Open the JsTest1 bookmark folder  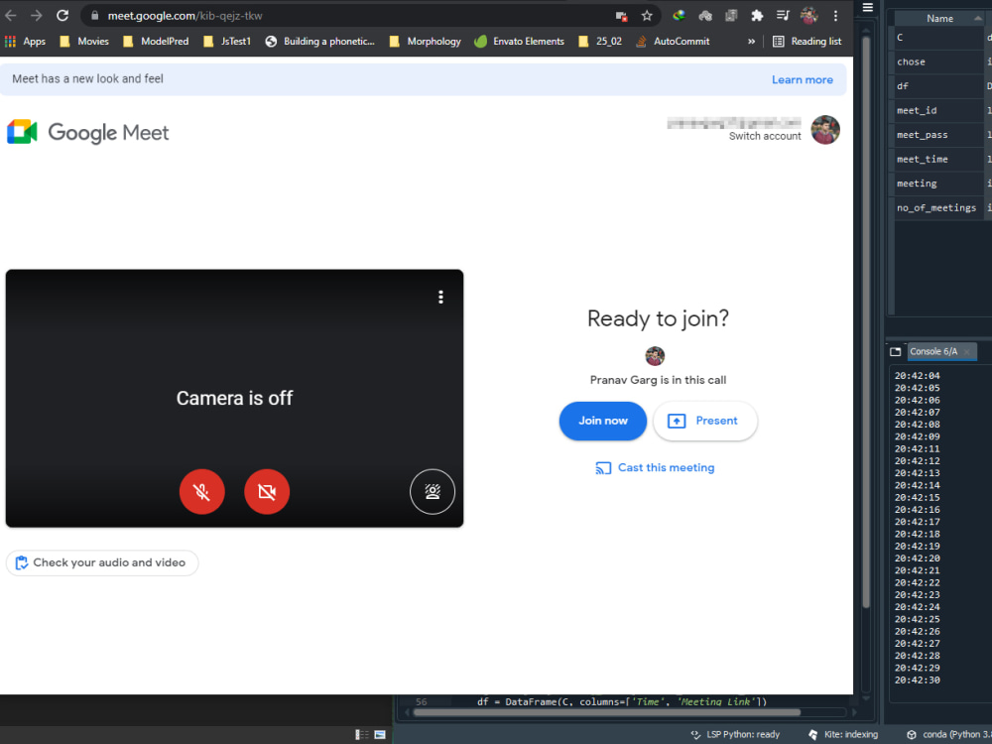tap(227, 41)
